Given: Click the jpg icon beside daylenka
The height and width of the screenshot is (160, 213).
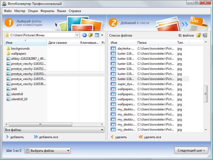Looking at the screenshot, I should tap(113, 48).
